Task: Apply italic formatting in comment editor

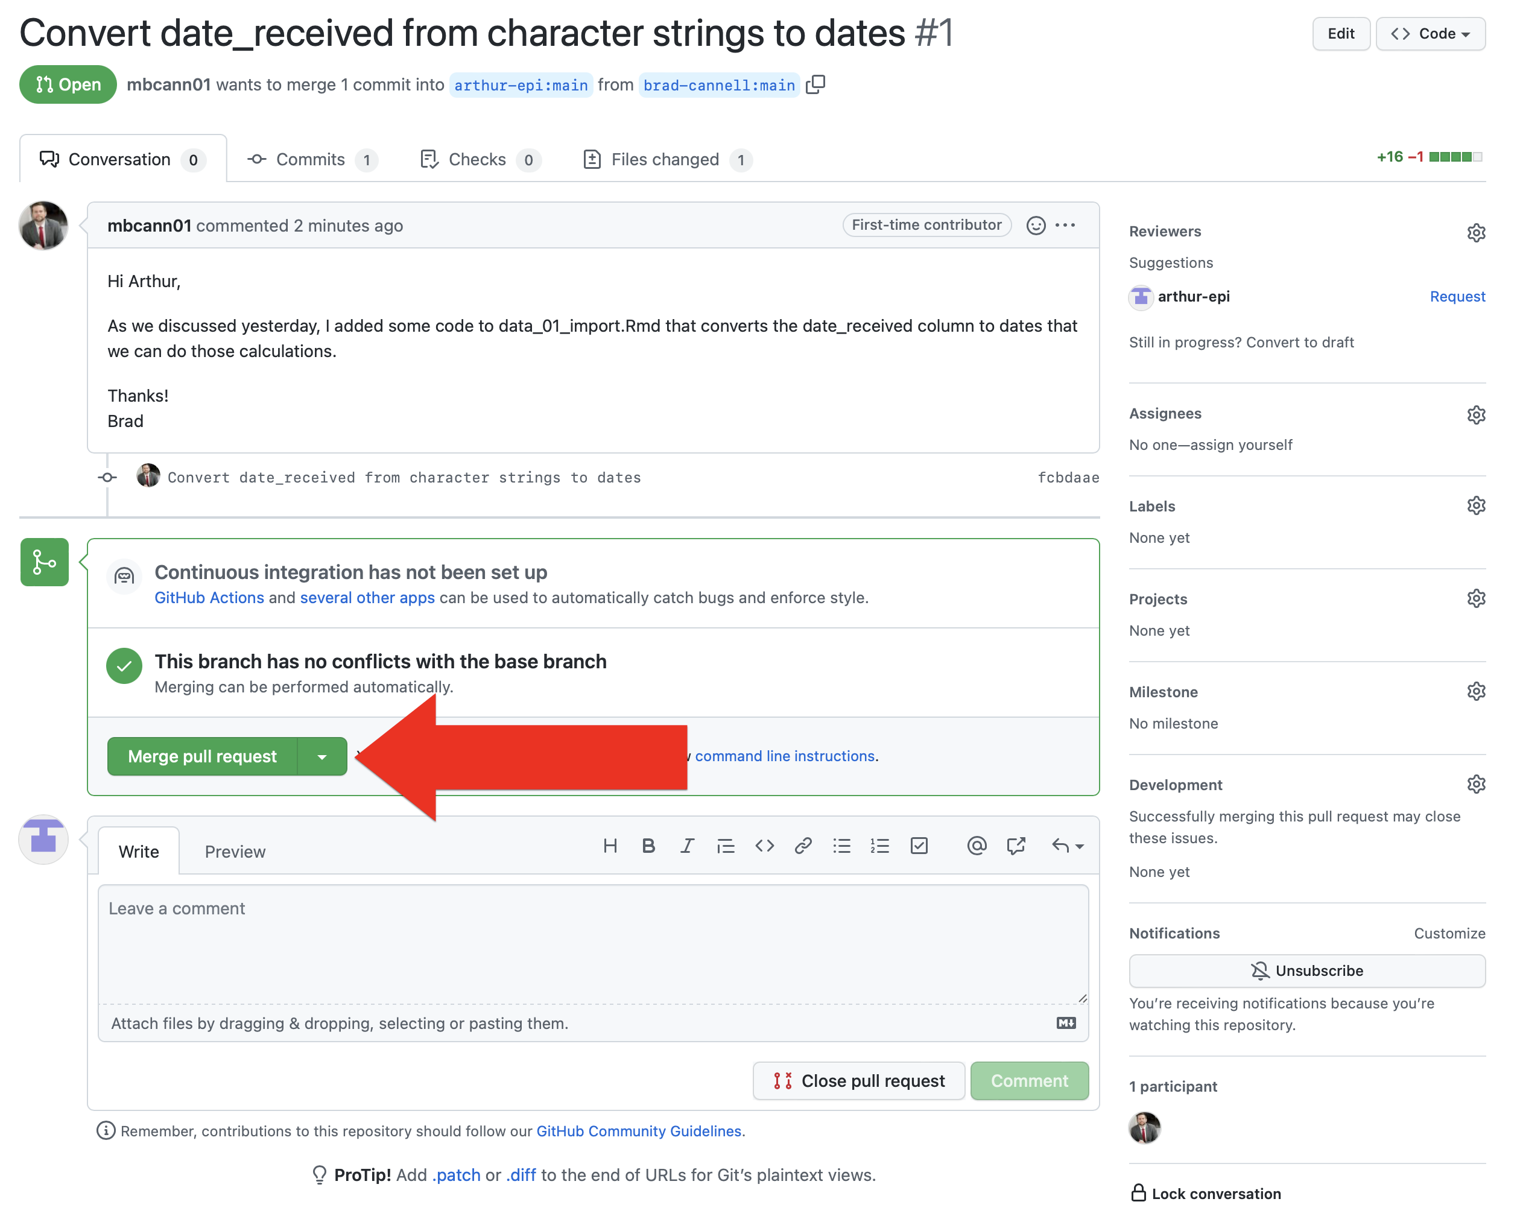Action: (x=687, y=846)
